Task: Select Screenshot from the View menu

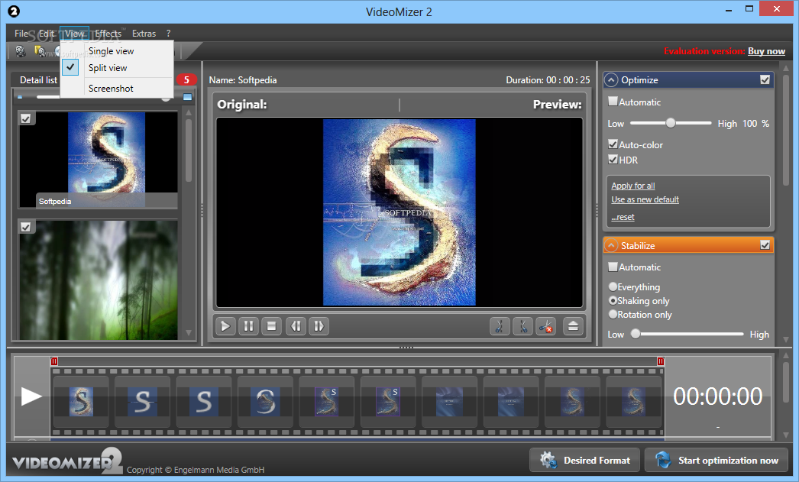Action: pyautogui.click(x=117, y=88)
